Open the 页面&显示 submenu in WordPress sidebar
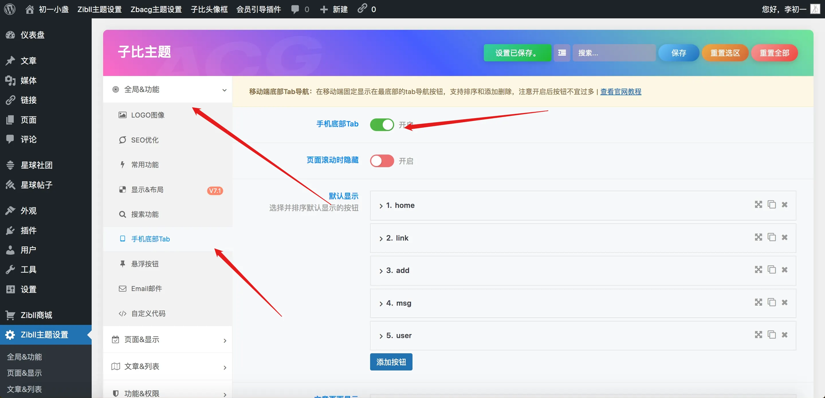The height and width of the screenshot is (398, 825). [x=24, y=373]
